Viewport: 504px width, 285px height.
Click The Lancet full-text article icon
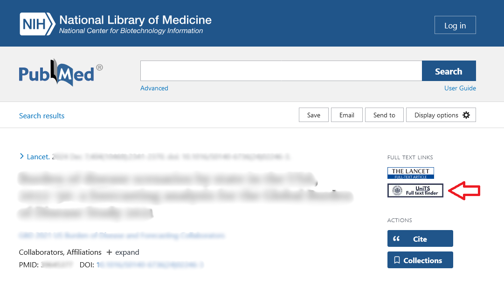[410, 173]
